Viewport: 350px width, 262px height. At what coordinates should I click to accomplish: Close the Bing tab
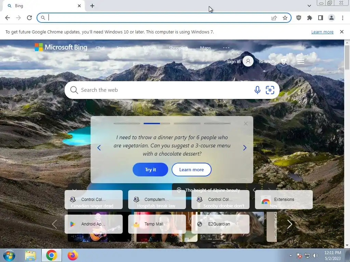[x=79, y=6]
